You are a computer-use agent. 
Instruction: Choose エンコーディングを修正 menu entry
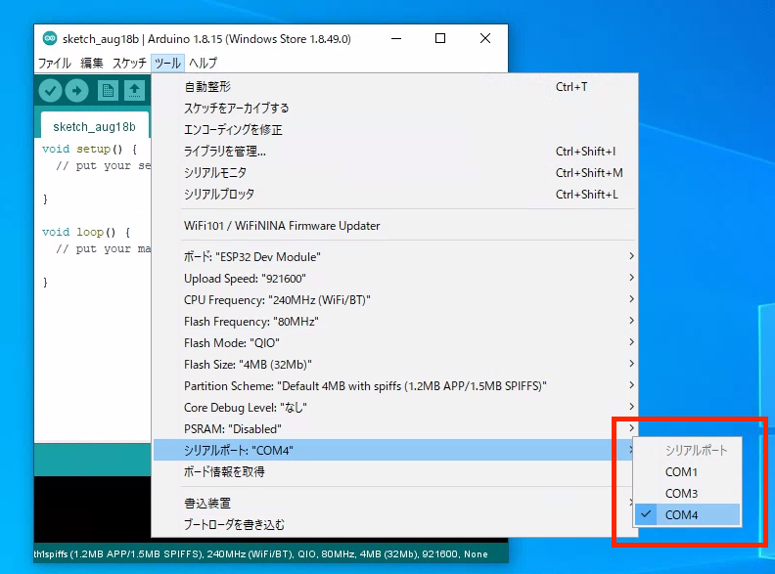coord(394,130)
